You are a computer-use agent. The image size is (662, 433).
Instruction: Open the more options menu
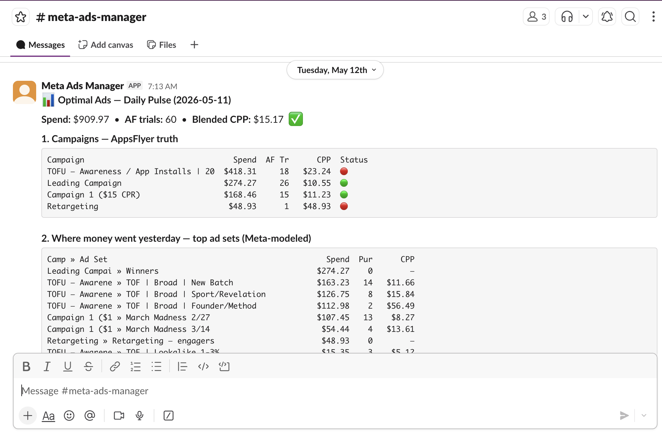click(653, 16)
